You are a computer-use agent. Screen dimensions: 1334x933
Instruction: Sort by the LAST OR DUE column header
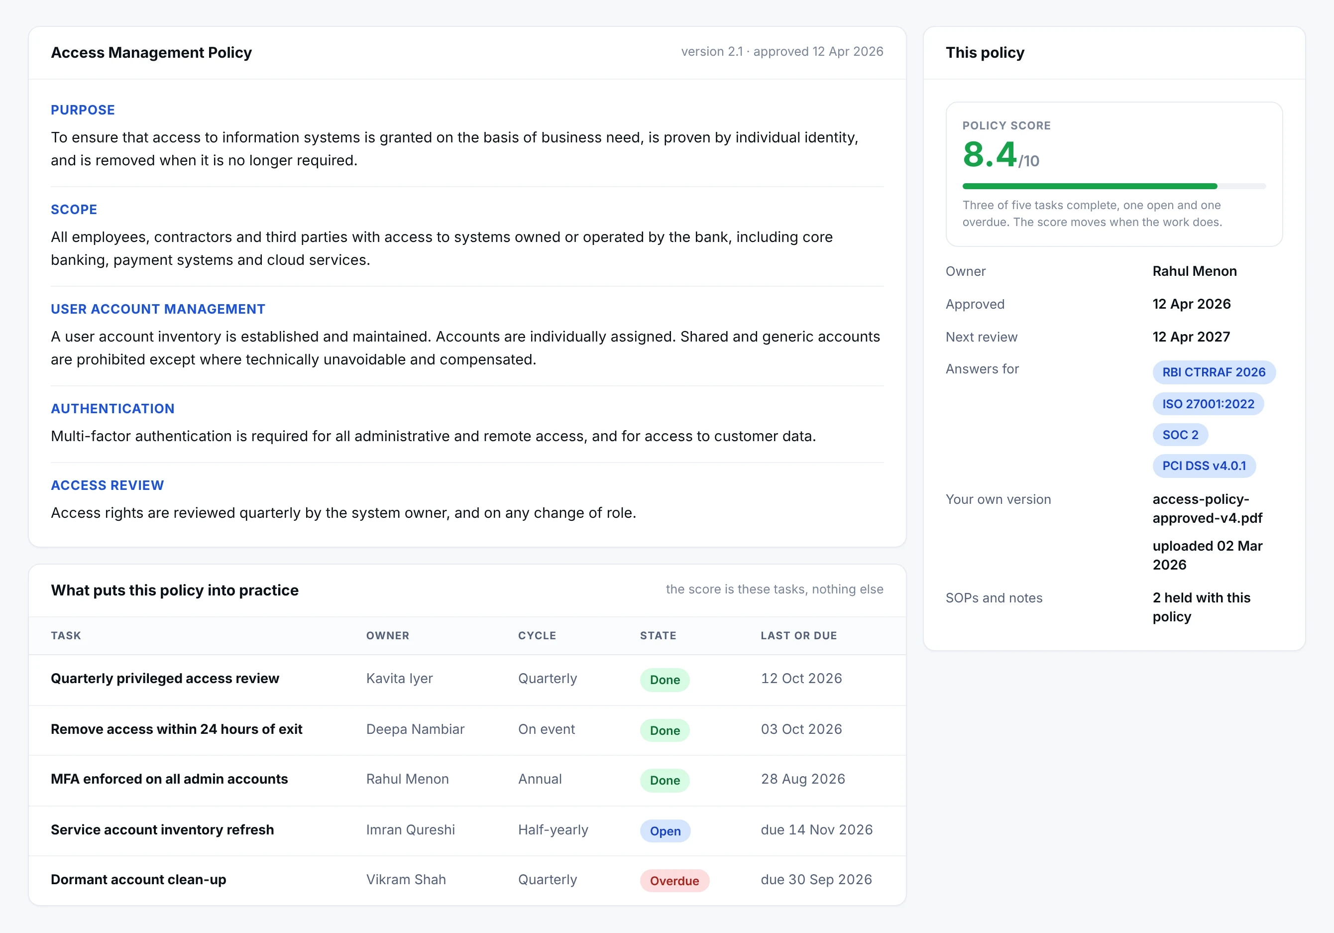coord(798,635)
